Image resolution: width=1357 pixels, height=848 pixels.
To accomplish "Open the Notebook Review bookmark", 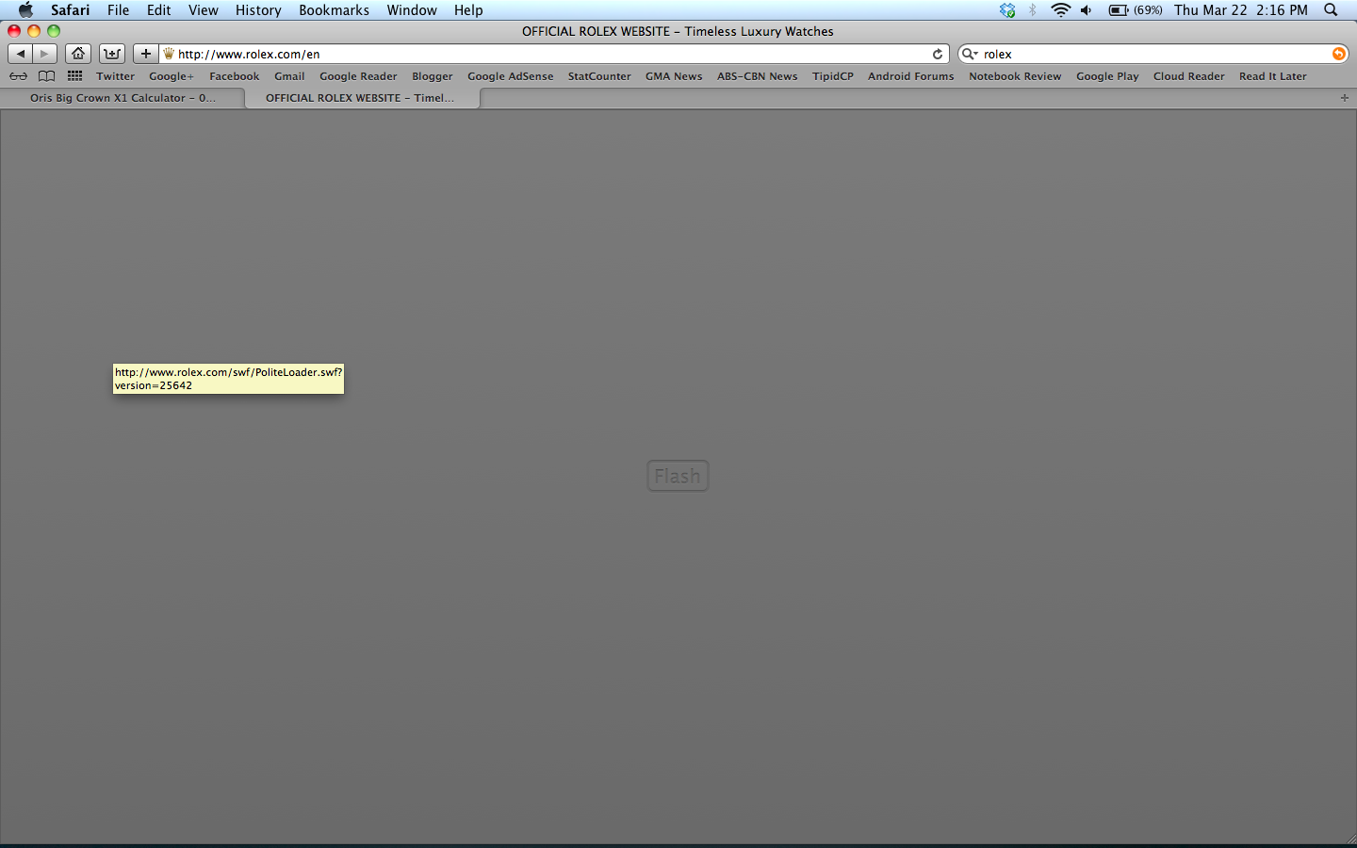I will tap(1015, 76).
